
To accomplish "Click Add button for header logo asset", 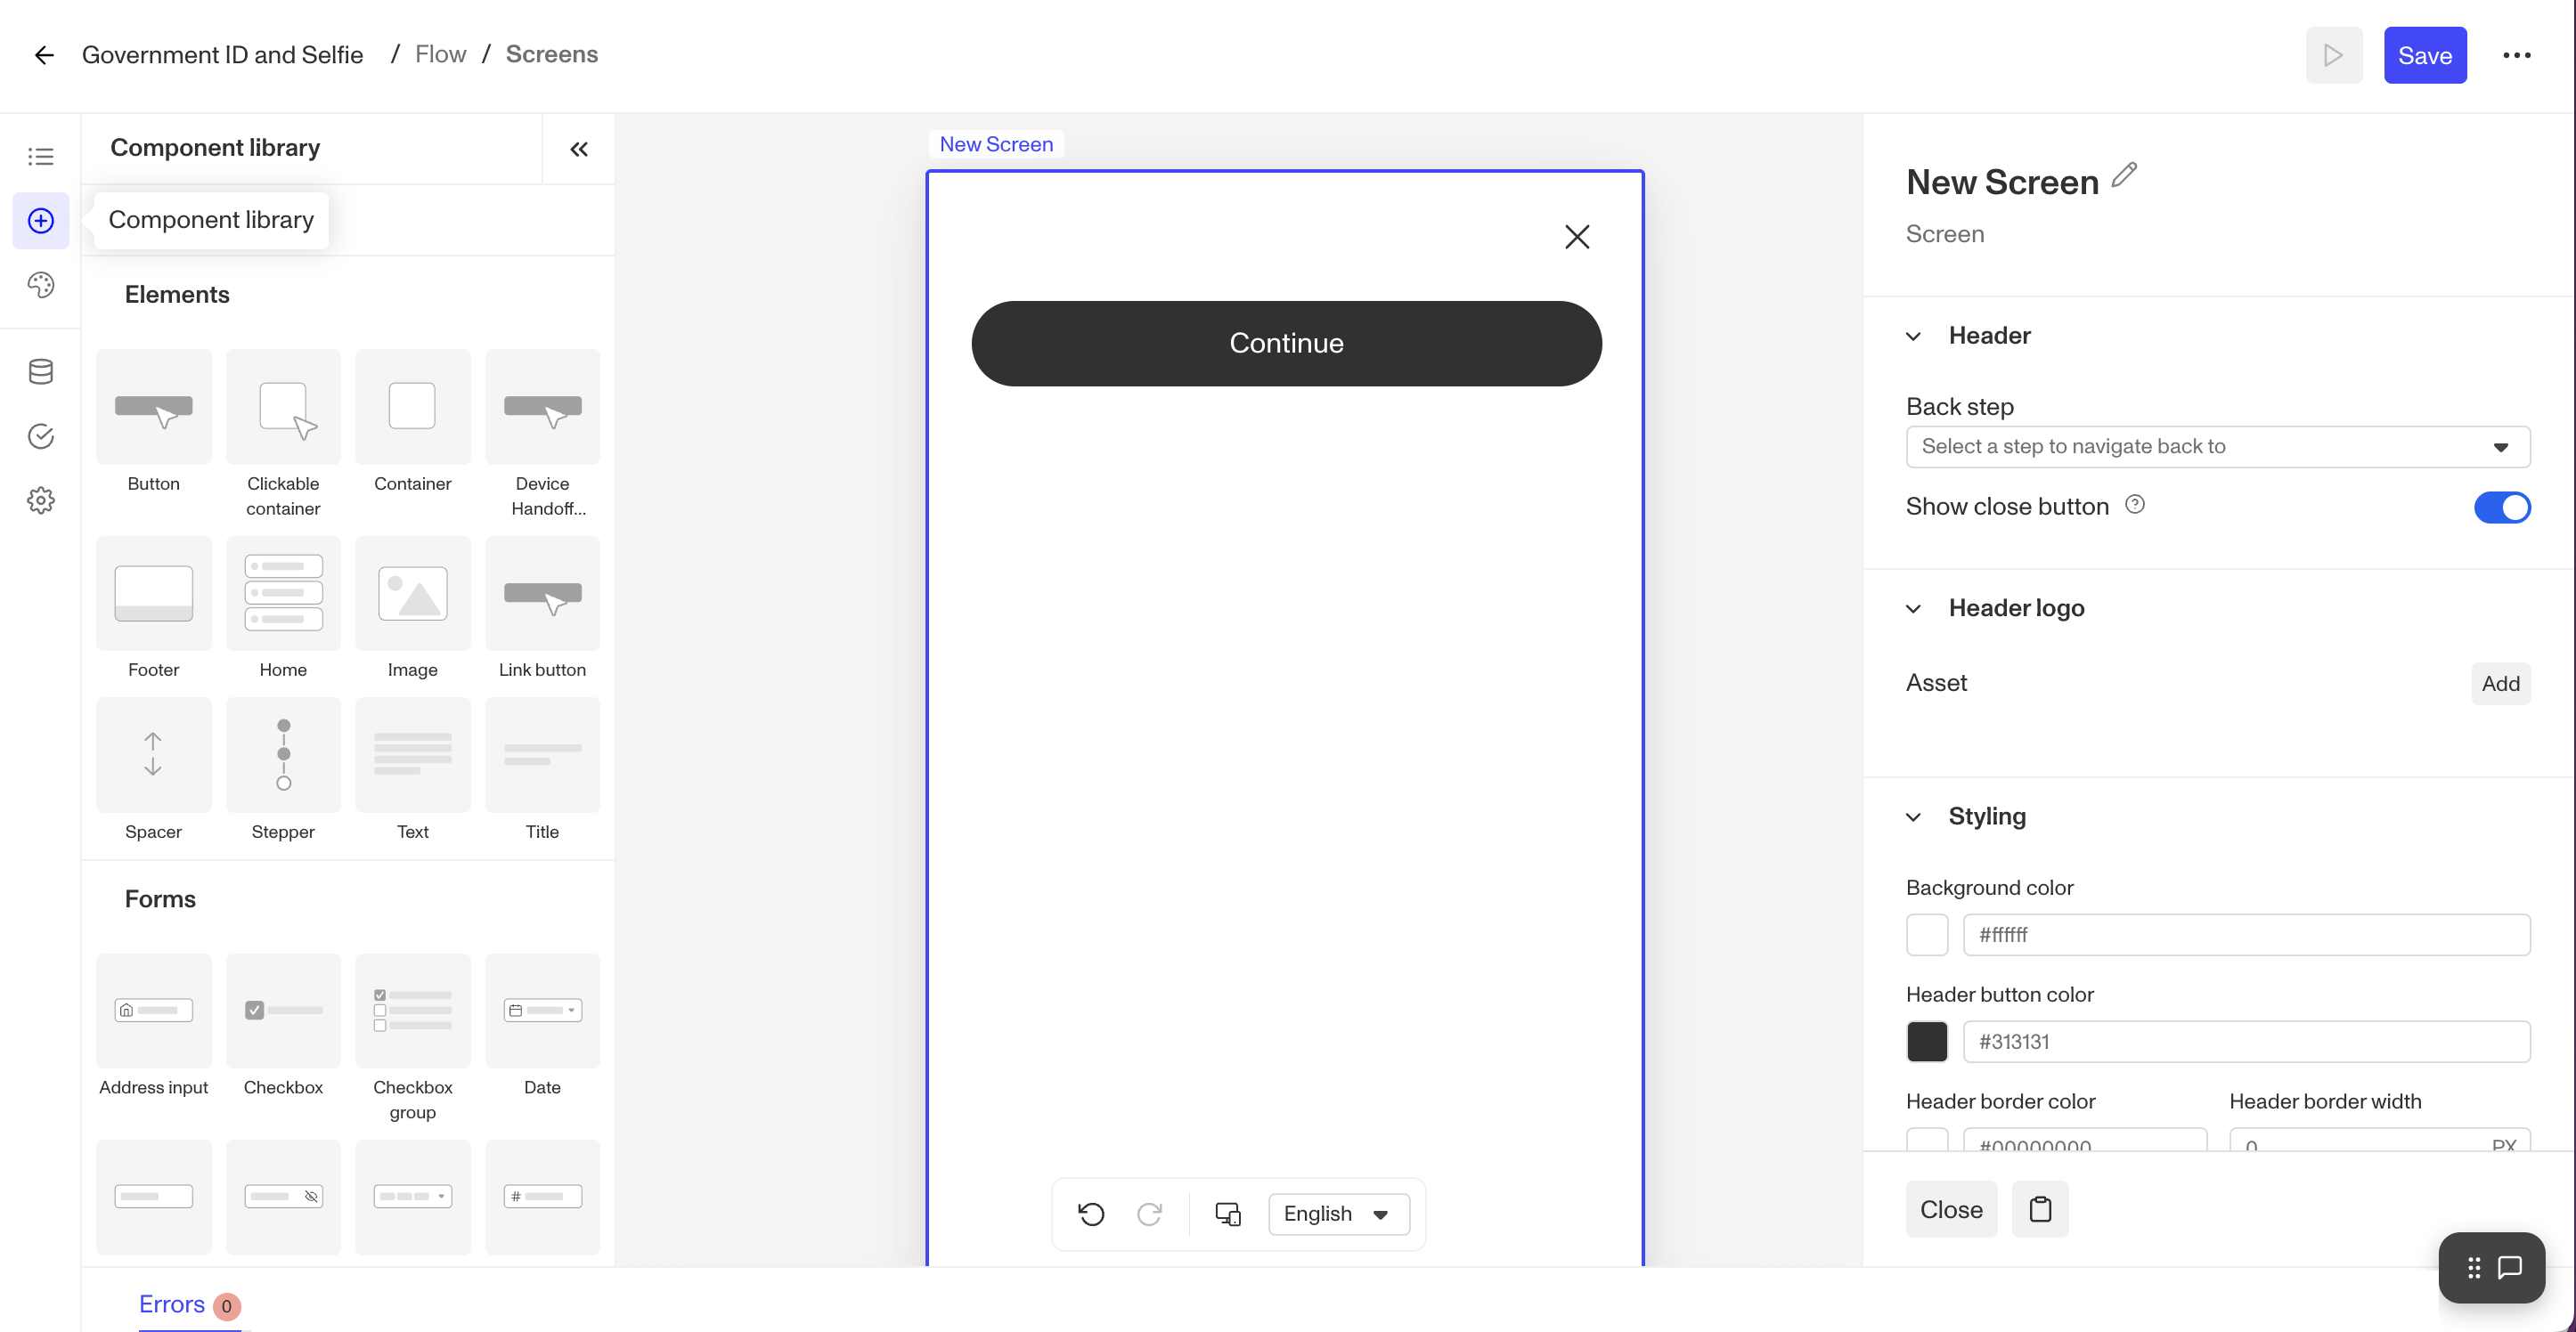I will click(2500, 684).
